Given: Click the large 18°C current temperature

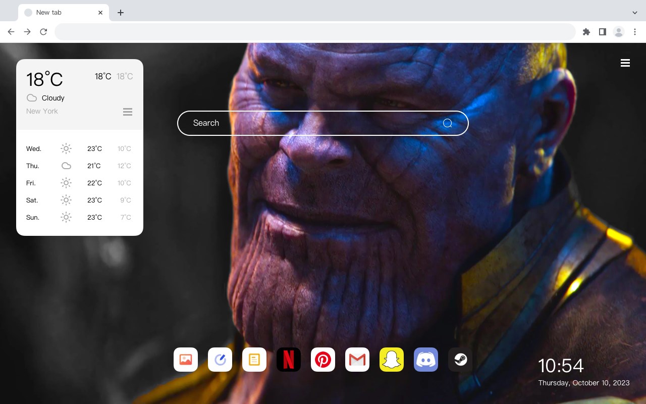Looking at the screenshot, I should (x=44, y=79).
